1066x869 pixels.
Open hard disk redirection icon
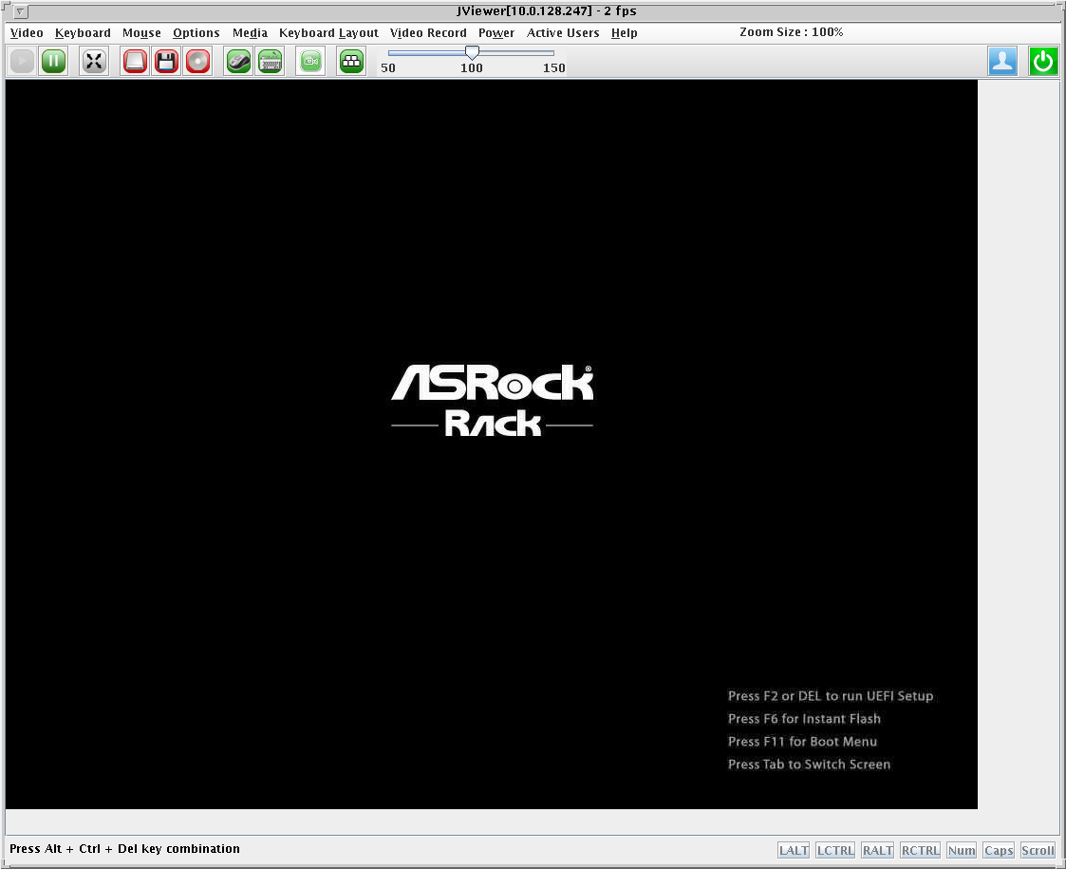[136, 62]
